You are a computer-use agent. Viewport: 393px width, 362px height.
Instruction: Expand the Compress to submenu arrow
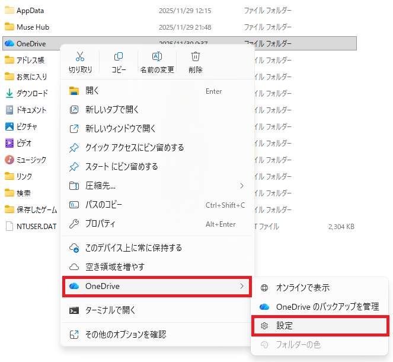(241, 186)
